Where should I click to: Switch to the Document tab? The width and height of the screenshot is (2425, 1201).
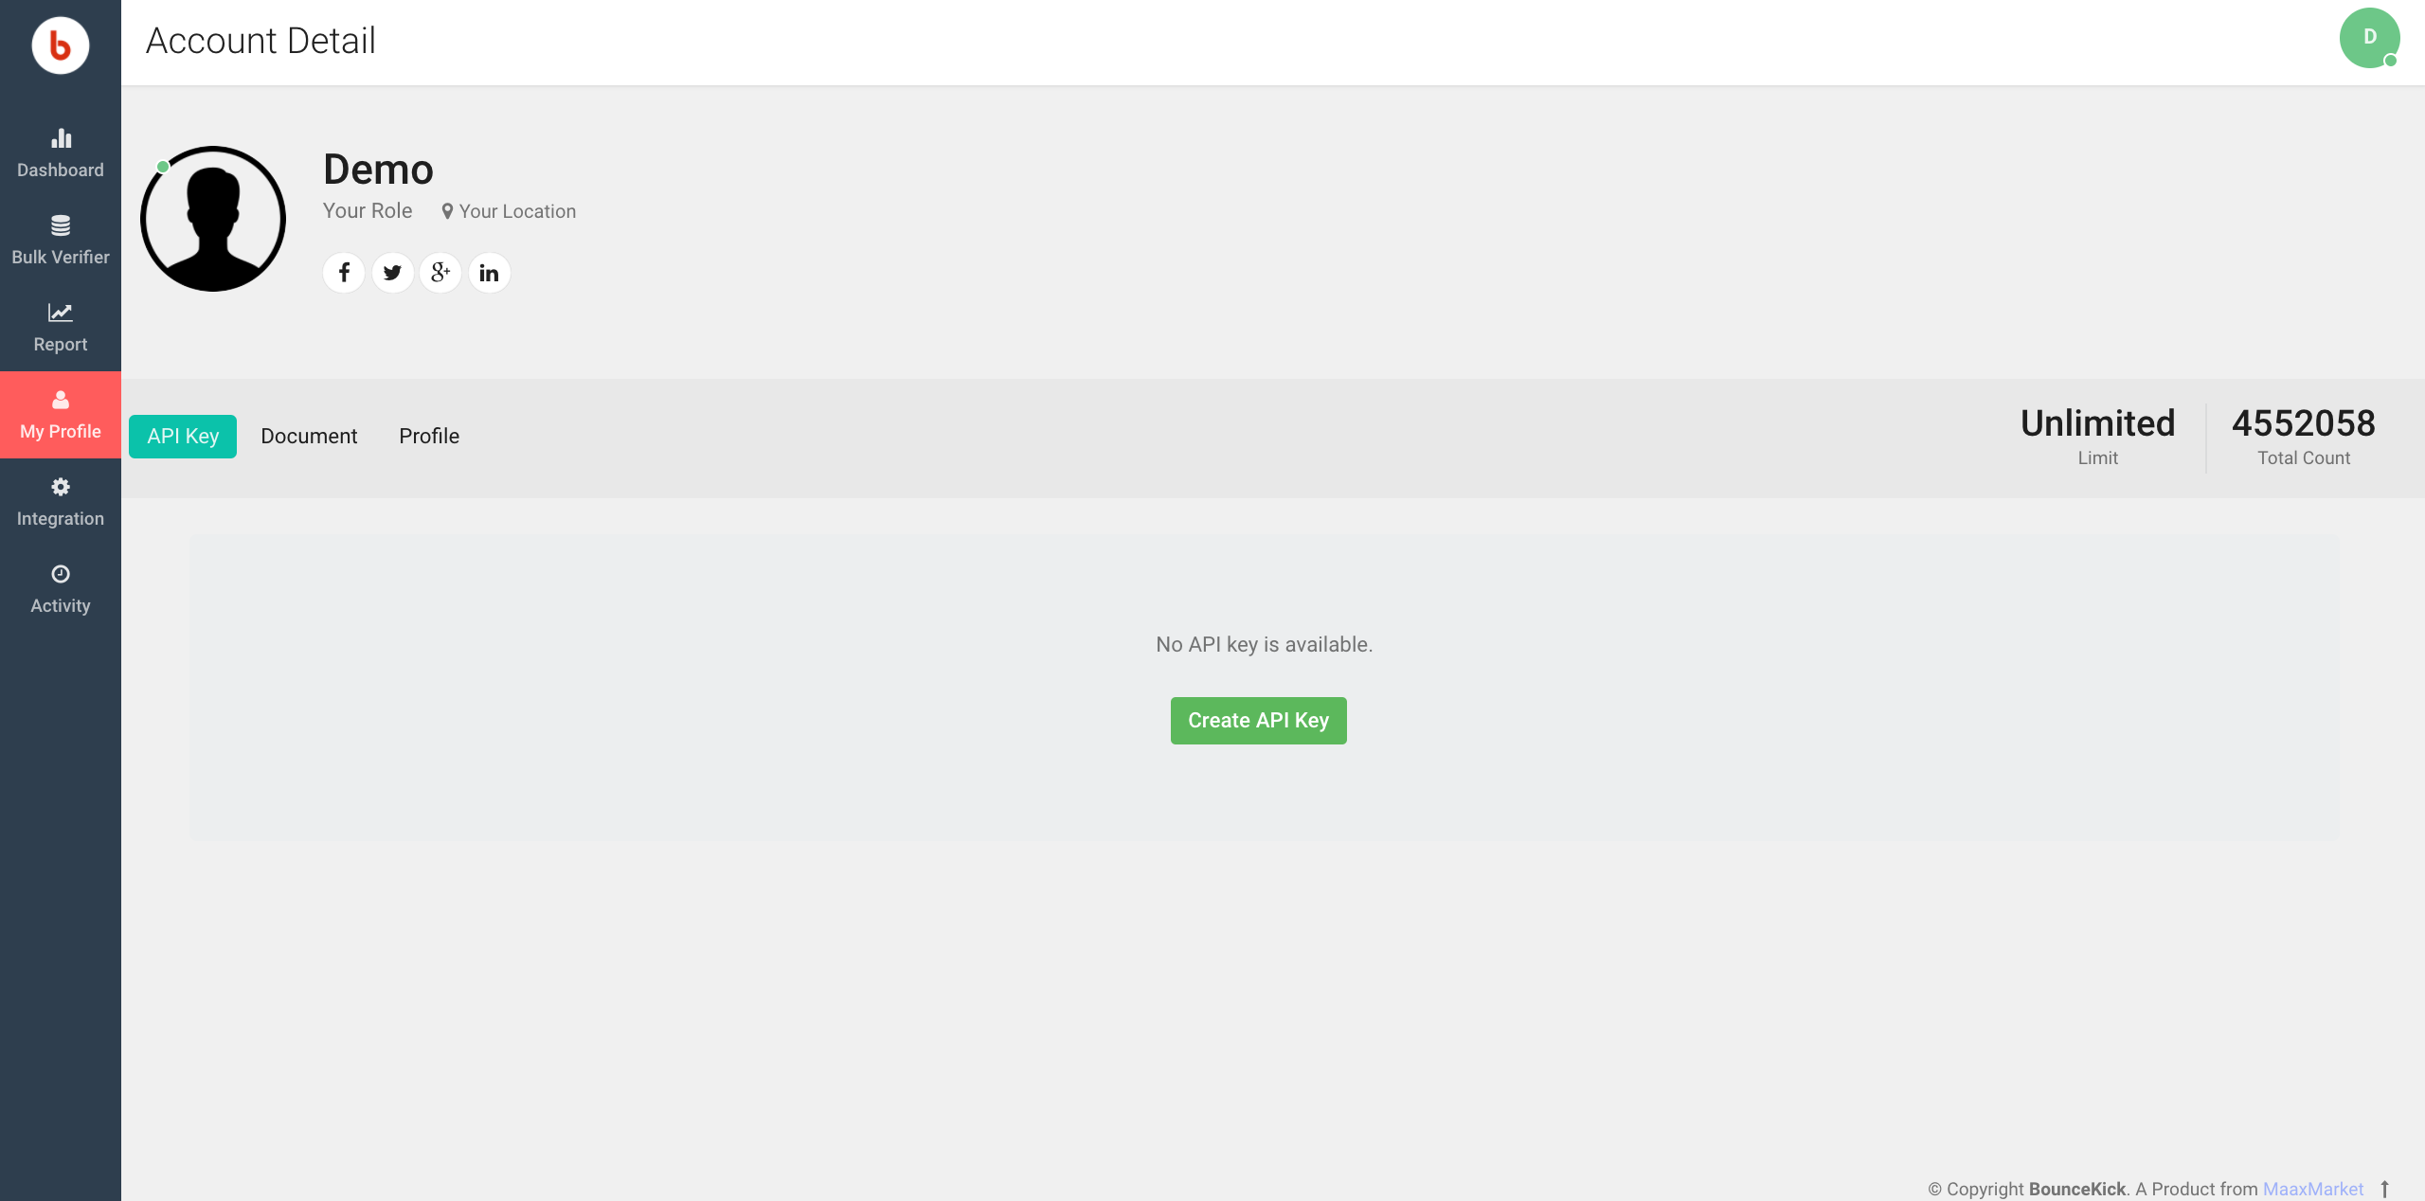tap(308, 436)
